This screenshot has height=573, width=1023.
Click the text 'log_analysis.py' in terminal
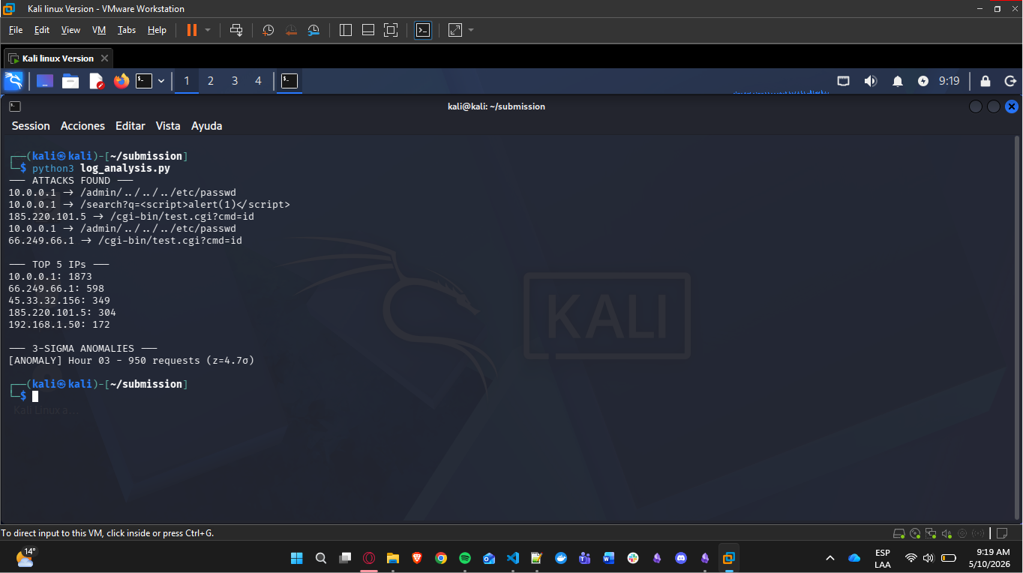(125, 168)
